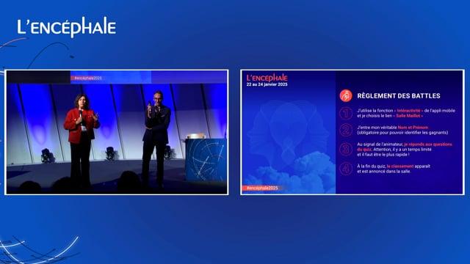This screenshot has width=470, height=264.
Task: Click the blue podium on the stage
Action: coord(206,159)
